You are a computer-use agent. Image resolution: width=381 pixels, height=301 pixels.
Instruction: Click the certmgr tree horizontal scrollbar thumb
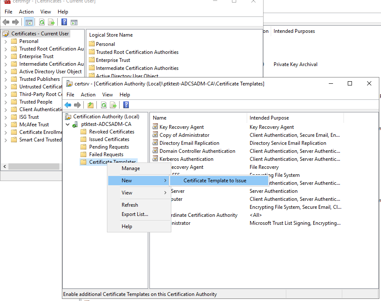click(34, 166)
